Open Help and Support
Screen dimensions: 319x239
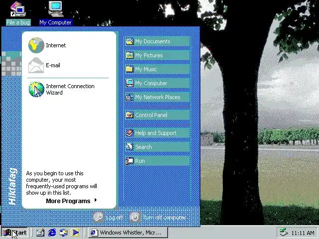pos(158,133)
